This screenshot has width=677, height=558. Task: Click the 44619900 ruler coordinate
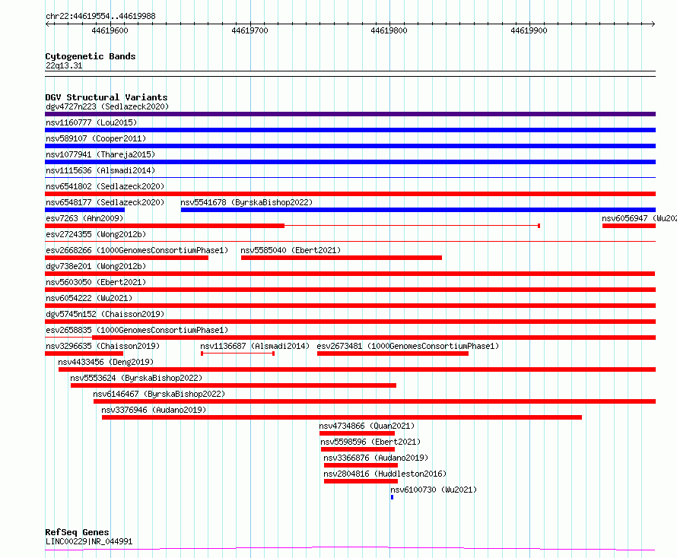[529, 30]
